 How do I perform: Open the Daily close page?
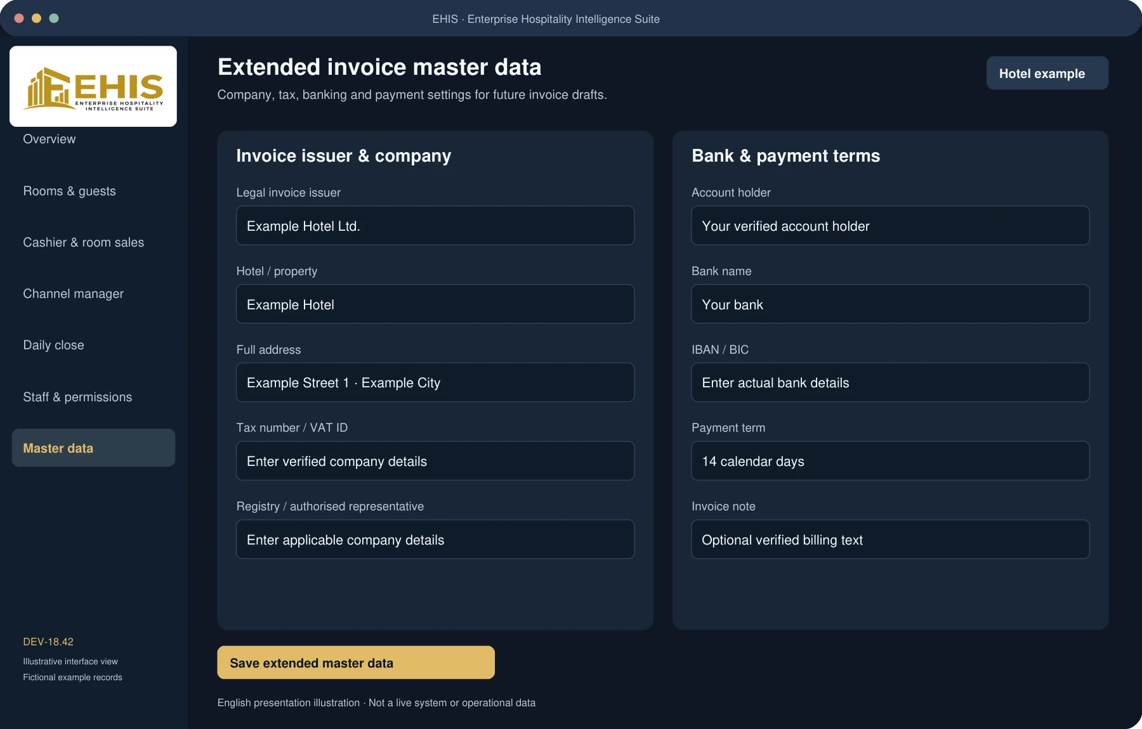click(53, 345)
